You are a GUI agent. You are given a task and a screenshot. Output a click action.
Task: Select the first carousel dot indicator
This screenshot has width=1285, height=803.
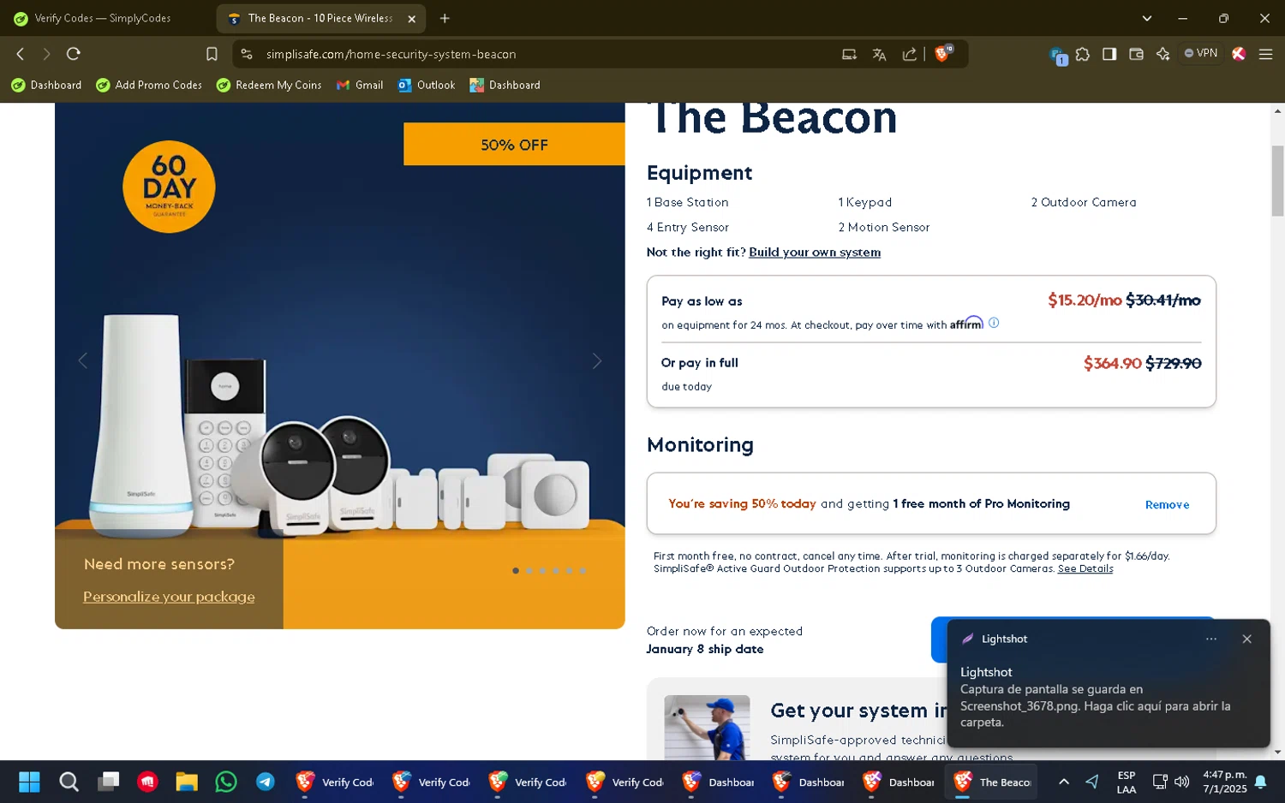click(516, 570)
